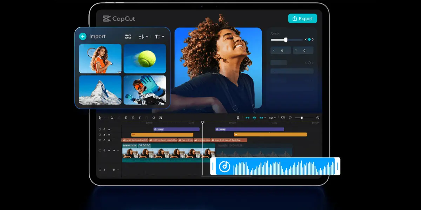
Task: Mute the main video track
Action: [114, 150]
